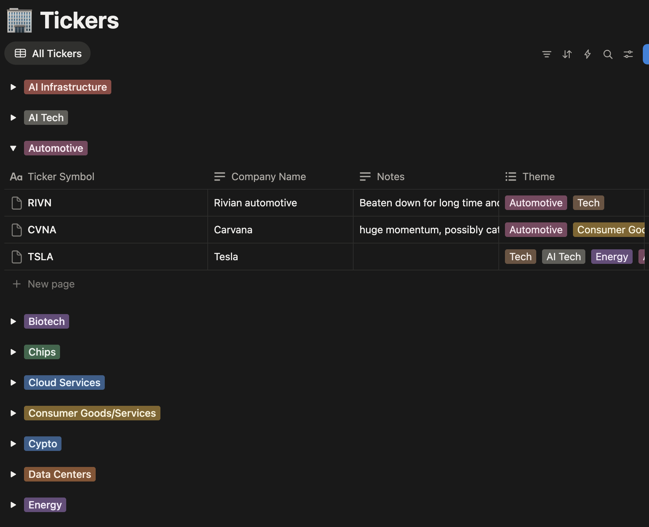Click the Automotive group label
Screen dimensions: 649x527
click(x=56, y=148)
